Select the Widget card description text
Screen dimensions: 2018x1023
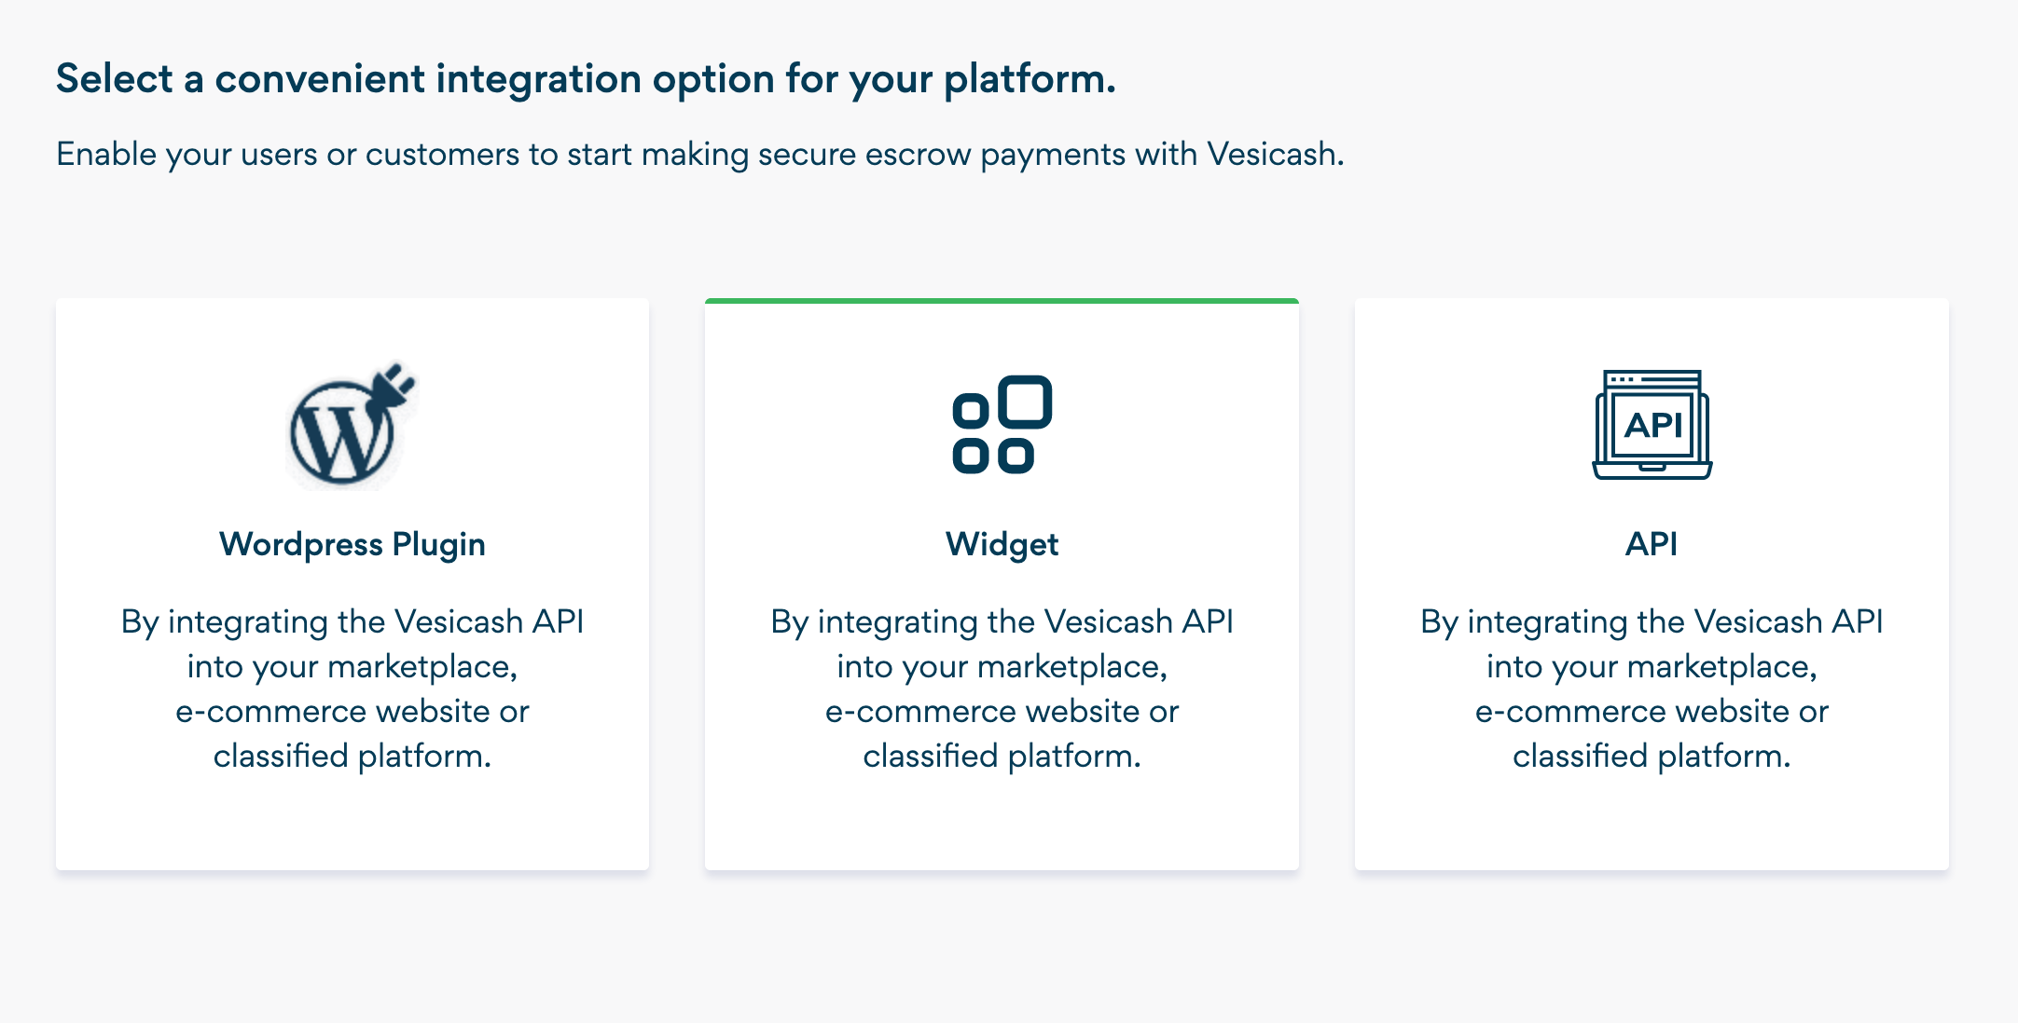(x=1002, y=689)
